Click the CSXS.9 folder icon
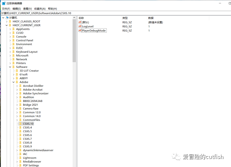 pyautogui.click(x=20, y=147)
